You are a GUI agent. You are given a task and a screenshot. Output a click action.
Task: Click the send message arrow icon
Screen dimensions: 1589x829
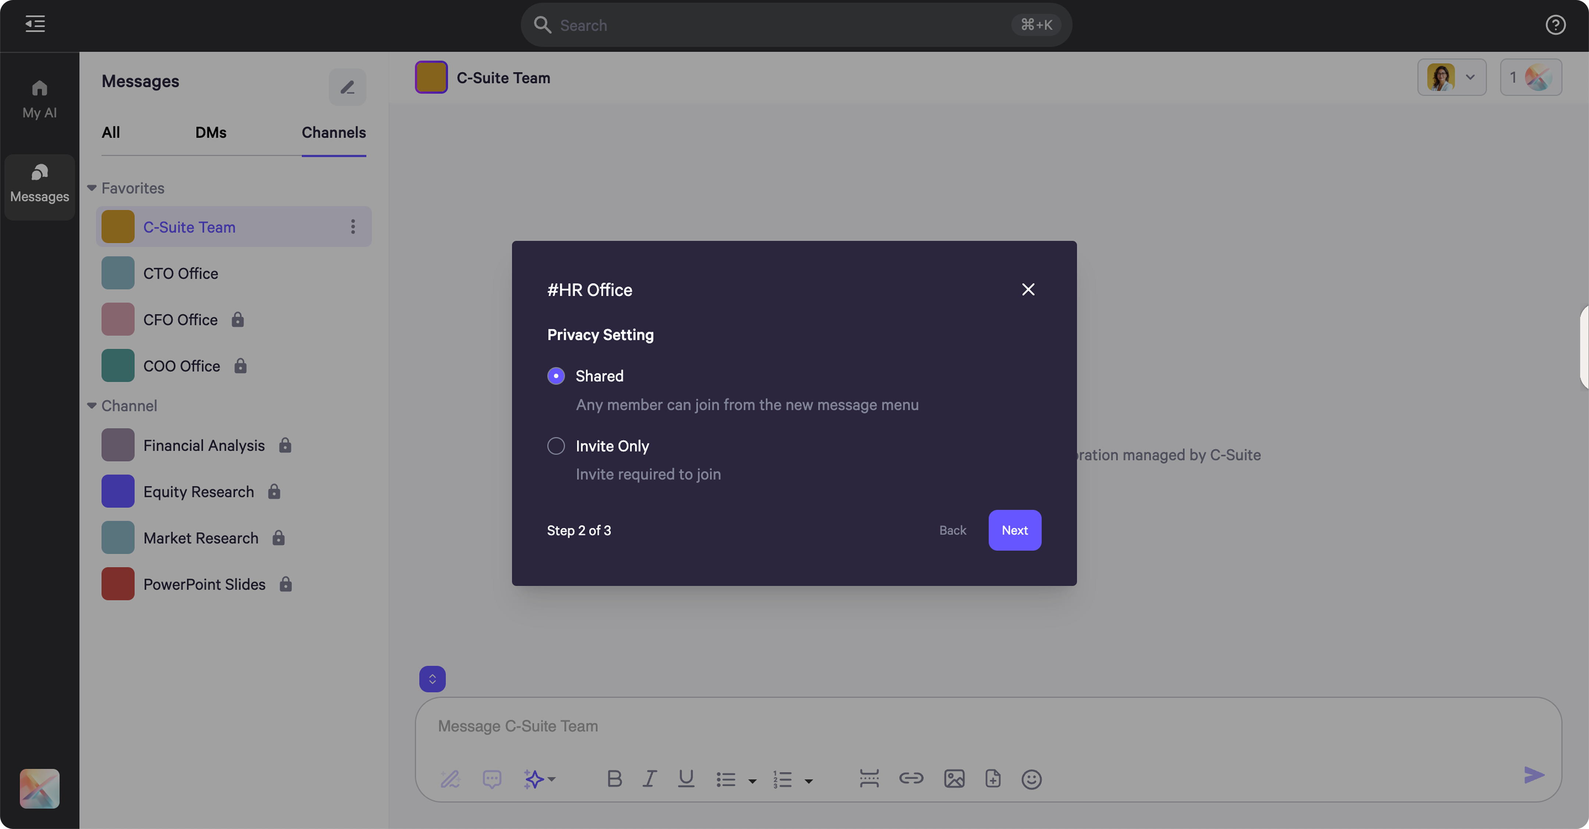[x=1533, y=775]
